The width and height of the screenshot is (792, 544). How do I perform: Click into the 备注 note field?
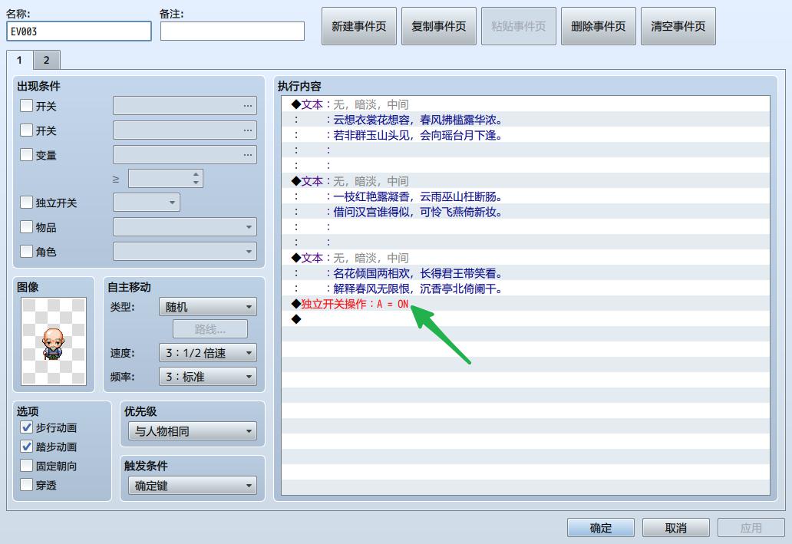point(233,31)
